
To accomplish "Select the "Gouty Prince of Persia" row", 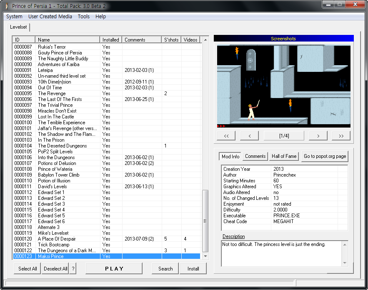I will coord(107,53).
